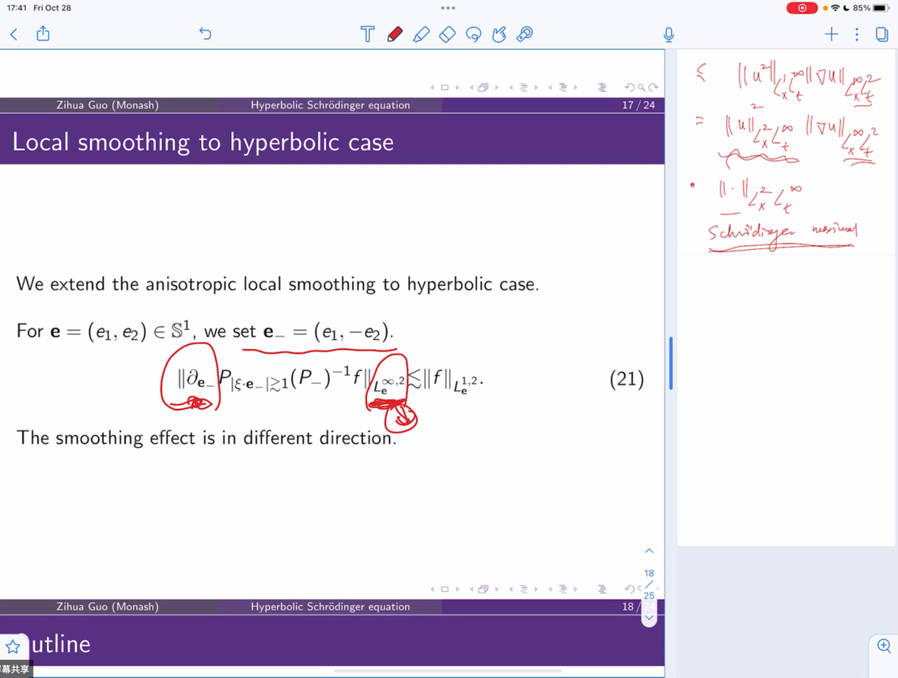Select the Text tool
The image size is (898, 678).
pyautogui.click(x=367, y=34)
